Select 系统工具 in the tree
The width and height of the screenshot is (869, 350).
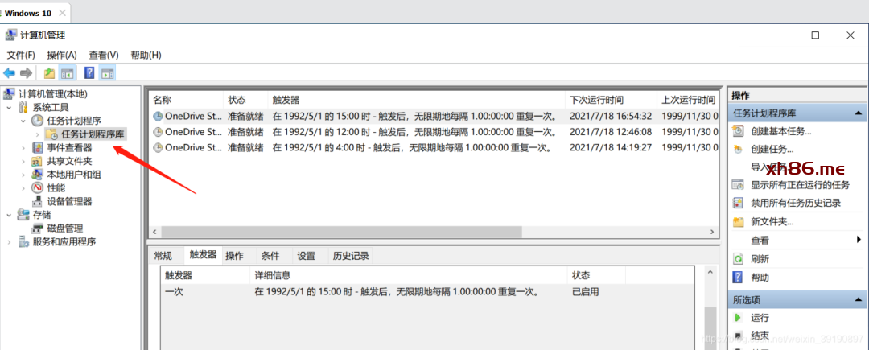coord(51,108)
